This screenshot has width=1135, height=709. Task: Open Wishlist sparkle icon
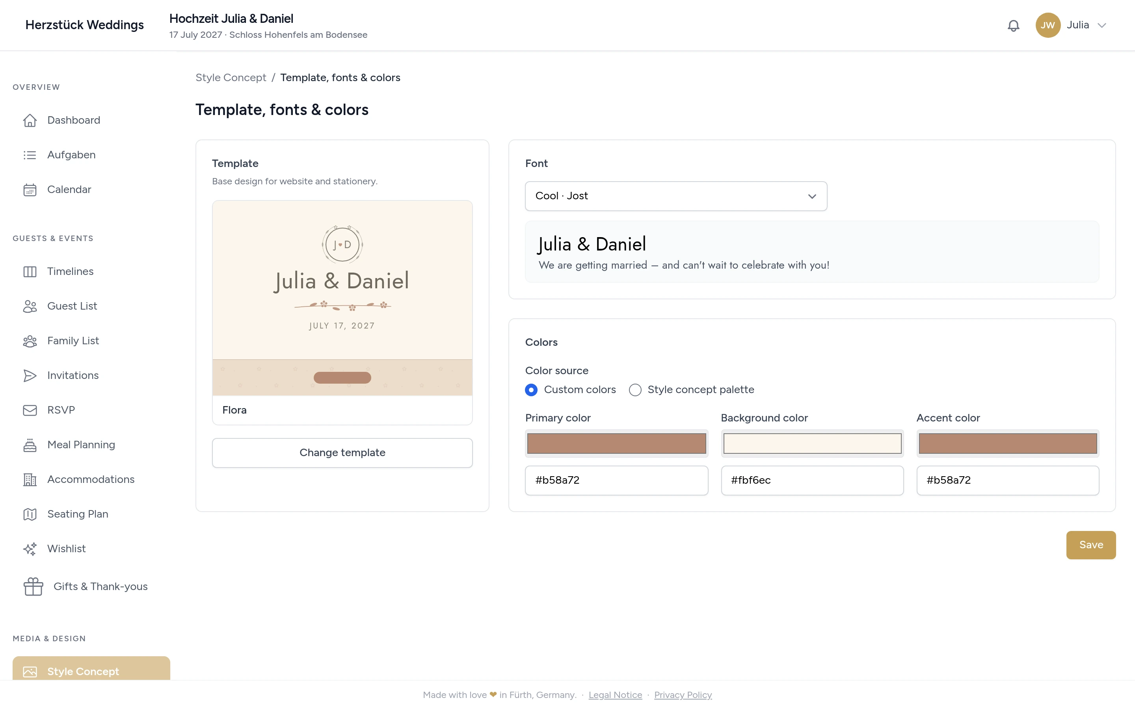point(30,549)
